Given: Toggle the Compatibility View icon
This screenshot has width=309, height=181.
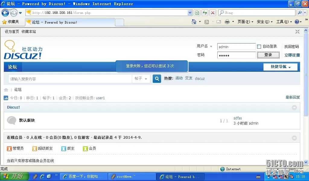Looking at the screenshot, I should point(197,13).
